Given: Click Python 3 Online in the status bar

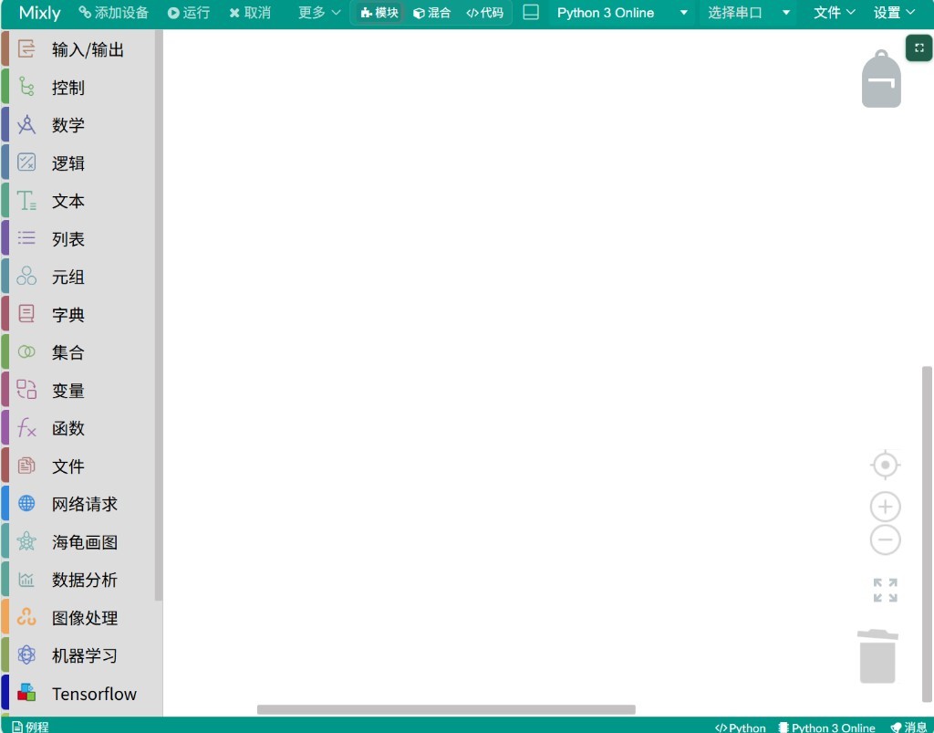Looking at the screenshot, I should click(x=826, y=728).
